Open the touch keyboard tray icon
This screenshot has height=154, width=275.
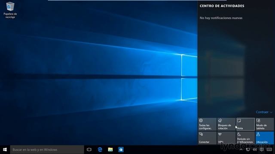269,150
